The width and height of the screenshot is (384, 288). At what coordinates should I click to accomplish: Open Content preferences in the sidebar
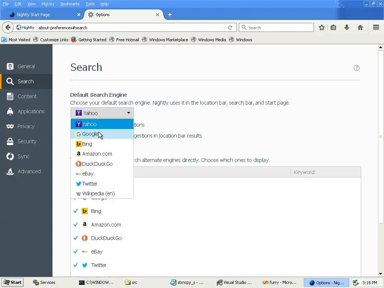pos(26,96)
